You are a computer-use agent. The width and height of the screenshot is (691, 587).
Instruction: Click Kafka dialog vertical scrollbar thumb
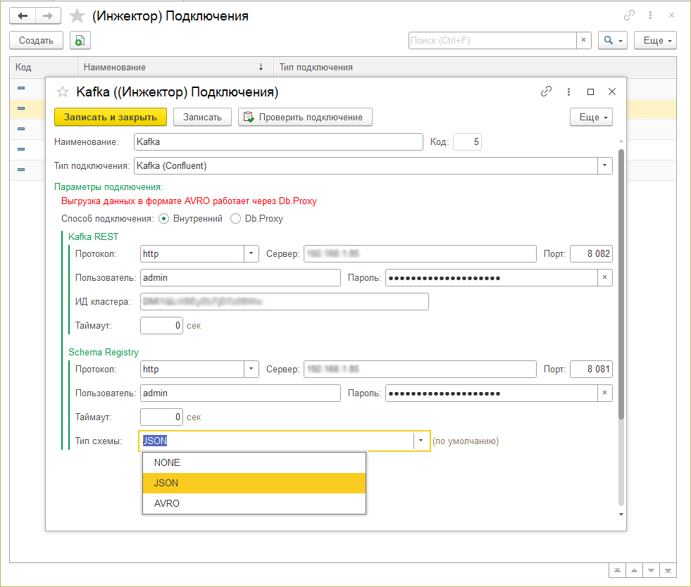[x=621, y=284]
